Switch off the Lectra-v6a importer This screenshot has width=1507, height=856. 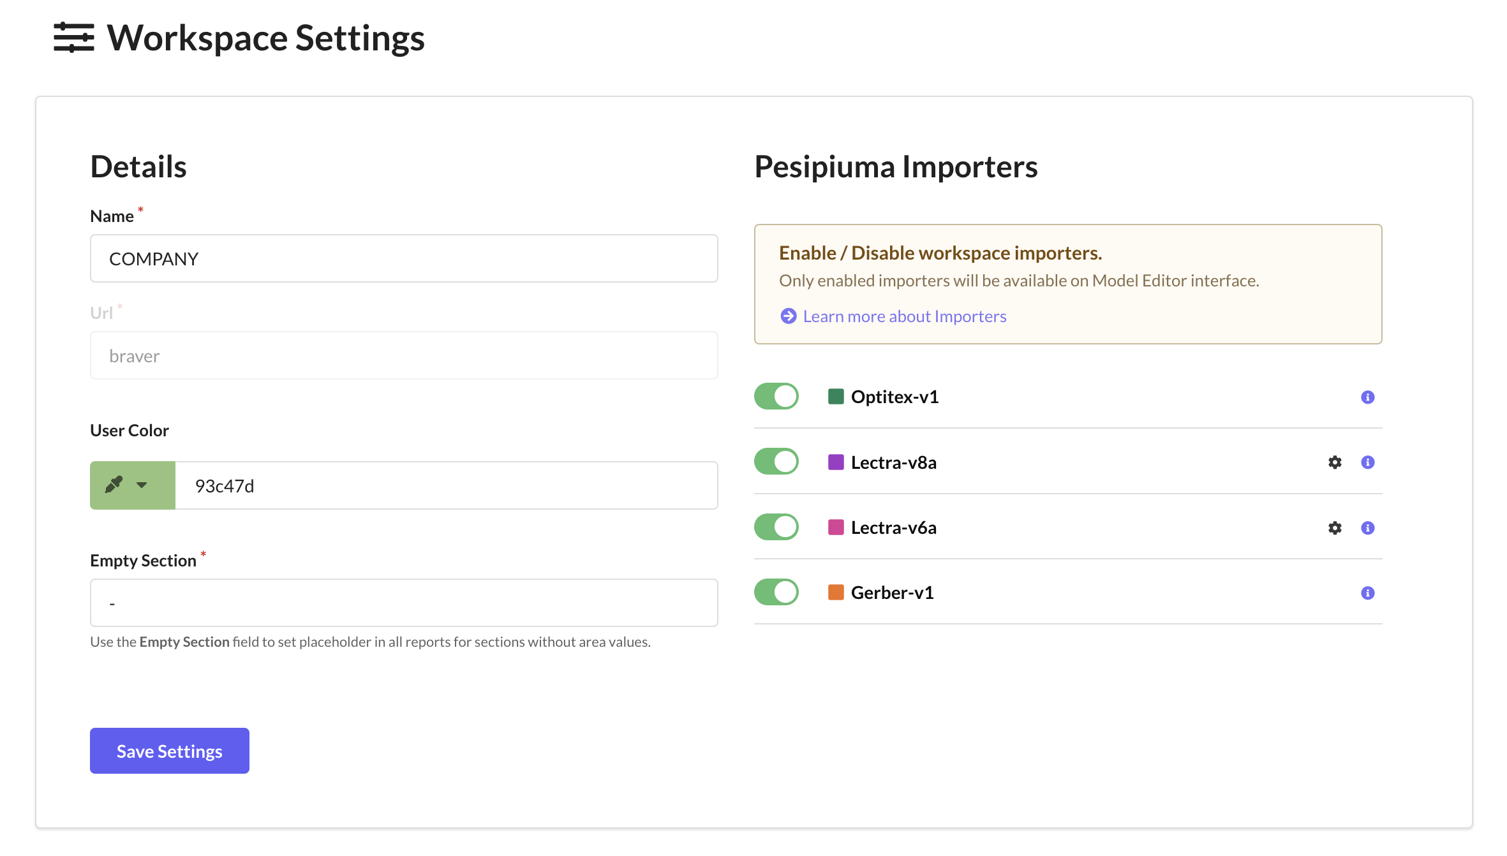[x=776, y=527]
